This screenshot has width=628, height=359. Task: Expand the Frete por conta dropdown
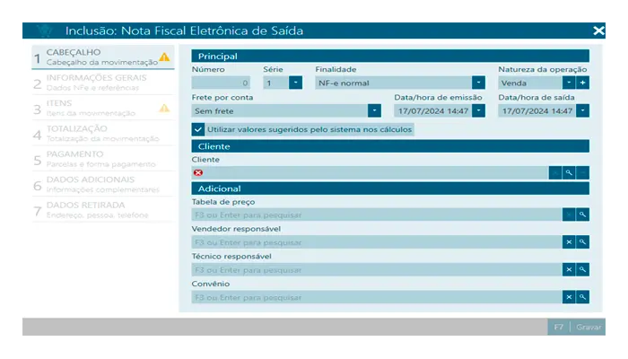click(x=374, y=110)
